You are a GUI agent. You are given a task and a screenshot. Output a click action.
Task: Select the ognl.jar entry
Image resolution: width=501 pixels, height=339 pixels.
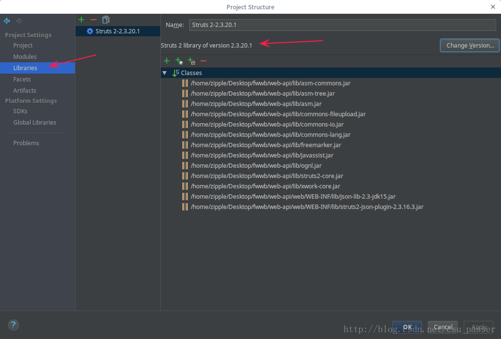[x=256, y=166]
